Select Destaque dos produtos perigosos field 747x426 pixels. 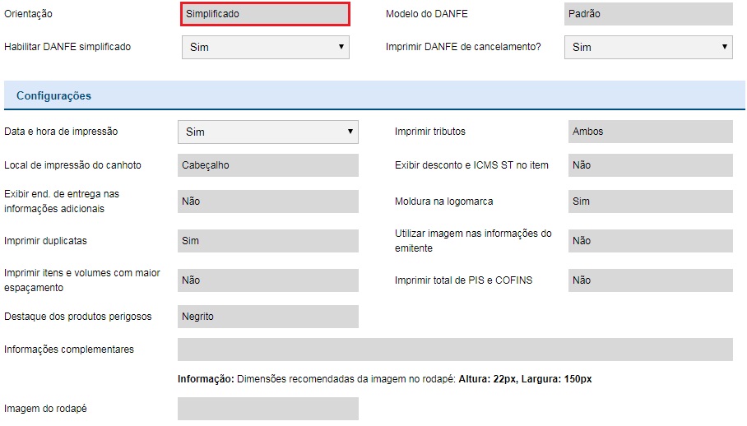click(267, 317)
